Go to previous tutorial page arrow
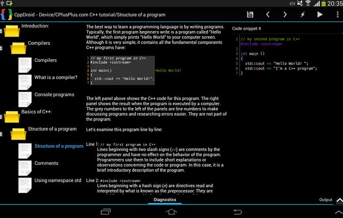Image resolution: width=343 pixels, height=218 pixels. coord(268,14)
